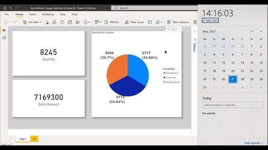Click the Enter data table icon
Screen dimensions: 268x150
(70, 22)
